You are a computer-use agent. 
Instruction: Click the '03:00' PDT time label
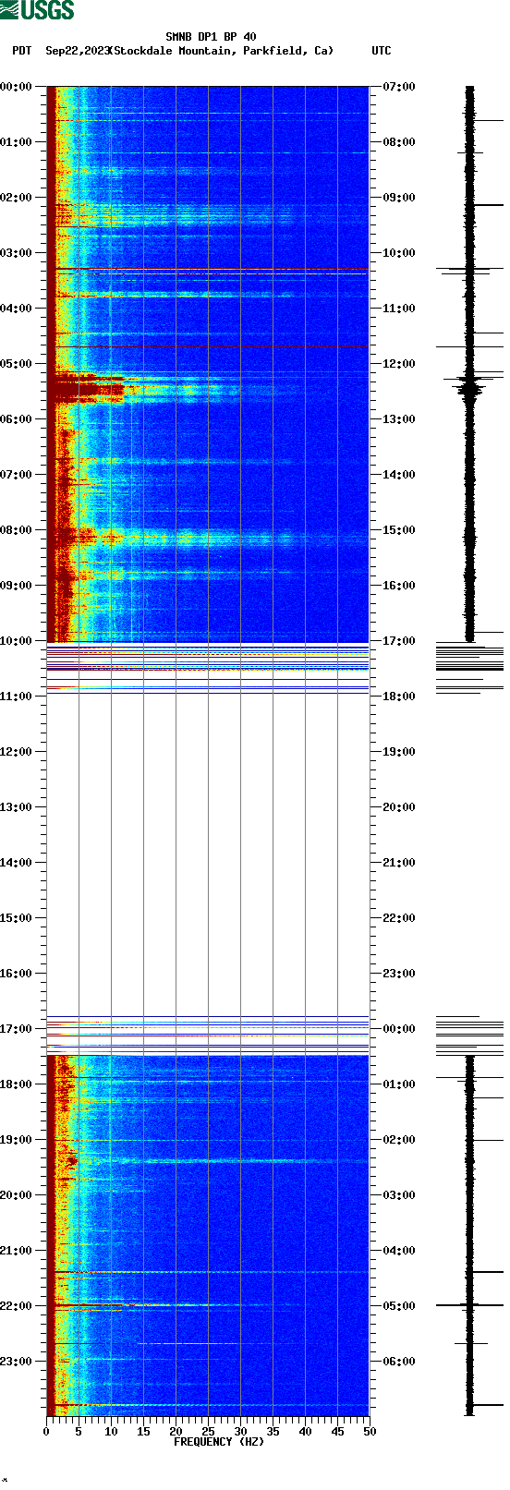(16, 253)
